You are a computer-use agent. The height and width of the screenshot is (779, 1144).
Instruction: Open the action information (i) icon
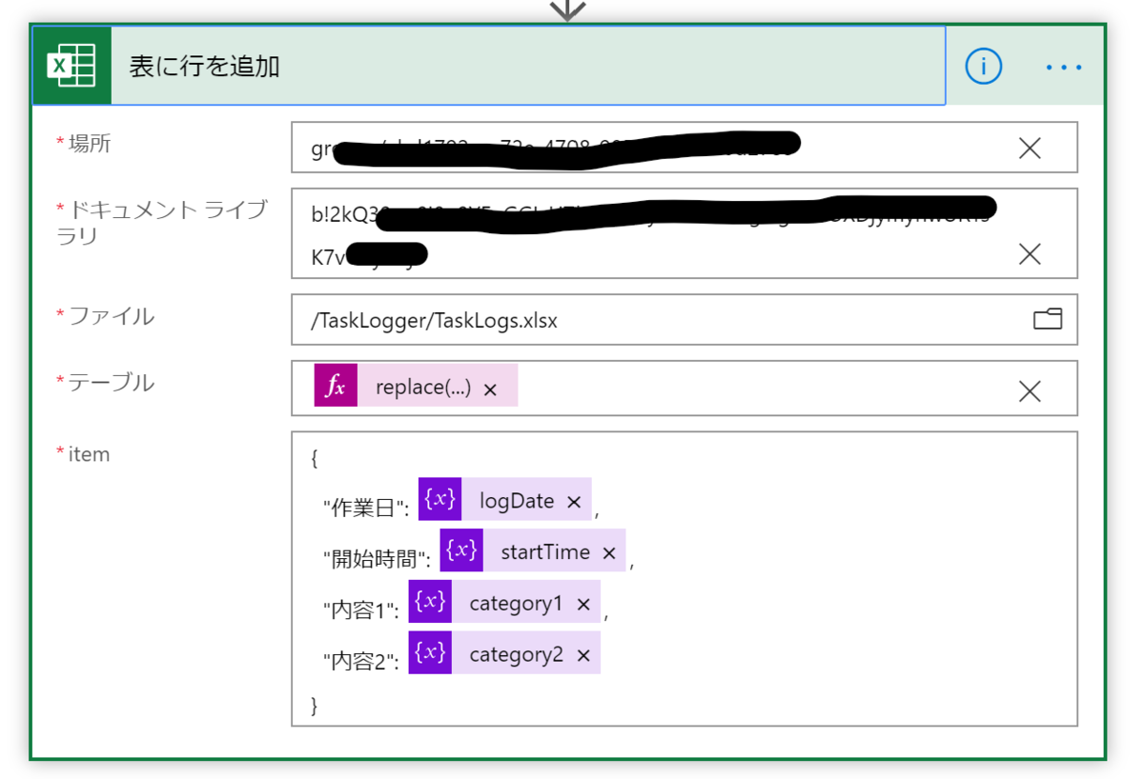point(983,67)
